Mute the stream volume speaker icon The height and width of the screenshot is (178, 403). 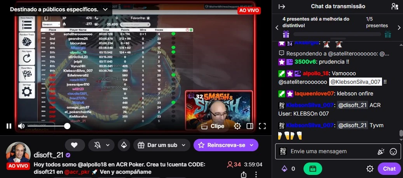[x=21, y=126]
